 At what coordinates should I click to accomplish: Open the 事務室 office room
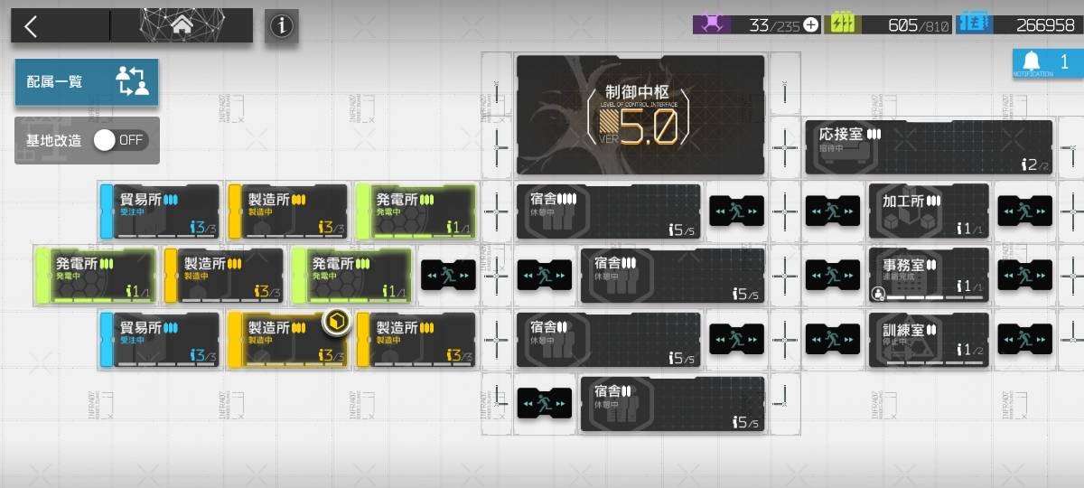[928, 276]
